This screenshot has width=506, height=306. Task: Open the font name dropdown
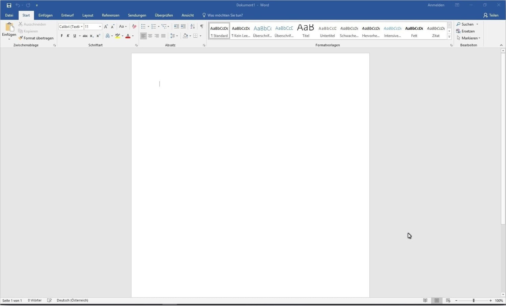(x=82, y=27)
